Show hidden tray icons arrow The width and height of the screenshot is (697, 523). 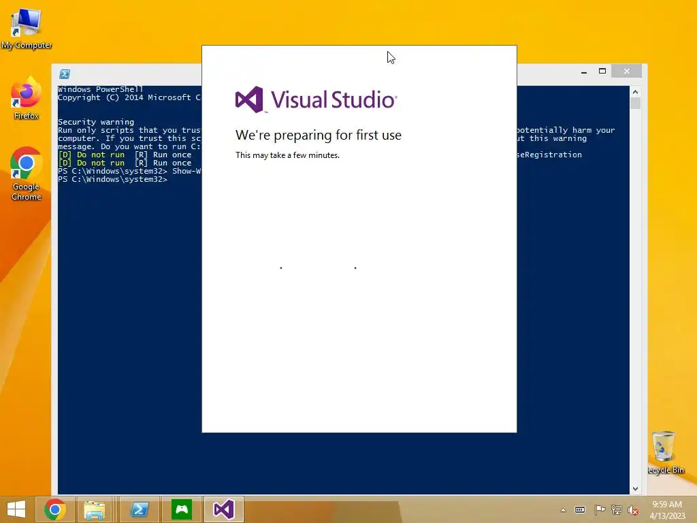coord(563,510)
